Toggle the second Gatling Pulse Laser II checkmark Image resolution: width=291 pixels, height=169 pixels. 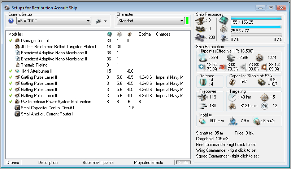[x=10, y=83]
